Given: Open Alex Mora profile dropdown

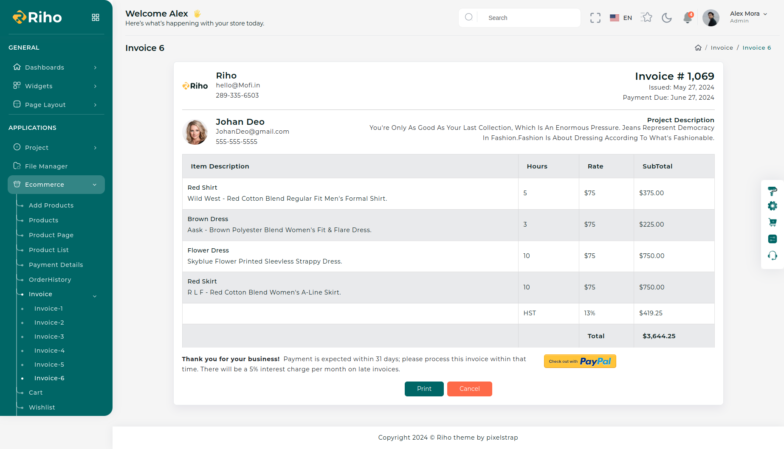Looking at the screenshot, I should click(x=748, y=17).
